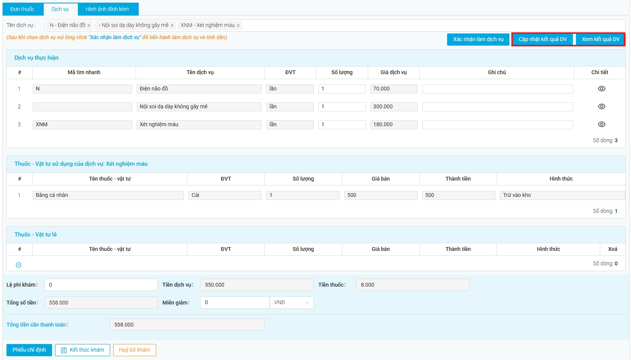Open the Hình ảnh đính kèm tab
Screen dimensions: 631x360
[x=108, y=9]
